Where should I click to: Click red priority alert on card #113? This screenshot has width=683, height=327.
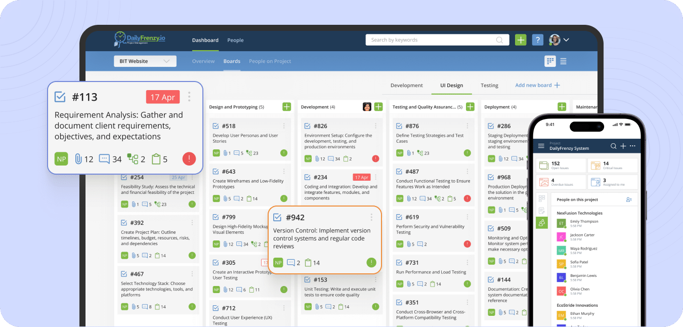coord(189,159)
